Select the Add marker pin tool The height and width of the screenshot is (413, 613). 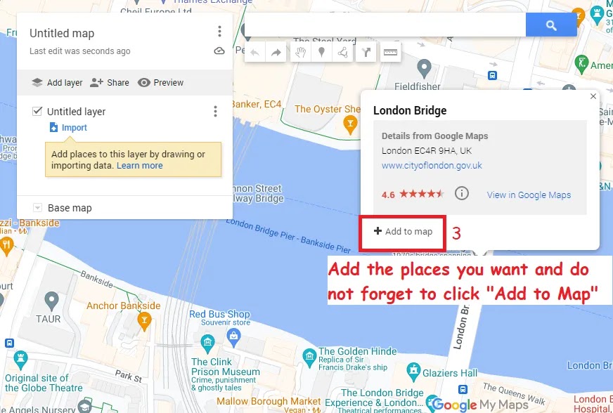click(321, 52)
